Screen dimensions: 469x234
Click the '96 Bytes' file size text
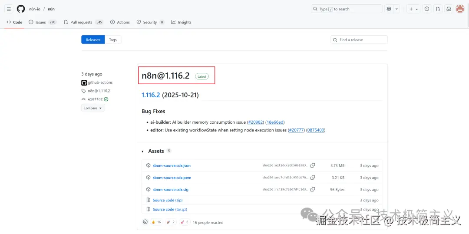click(337, 189)
